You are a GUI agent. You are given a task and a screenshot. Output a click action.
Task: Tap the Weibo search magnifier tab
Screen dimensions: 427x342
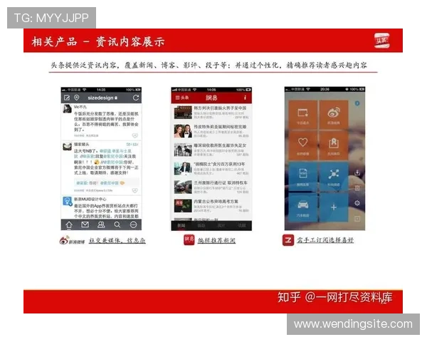[x=117, y=224]
